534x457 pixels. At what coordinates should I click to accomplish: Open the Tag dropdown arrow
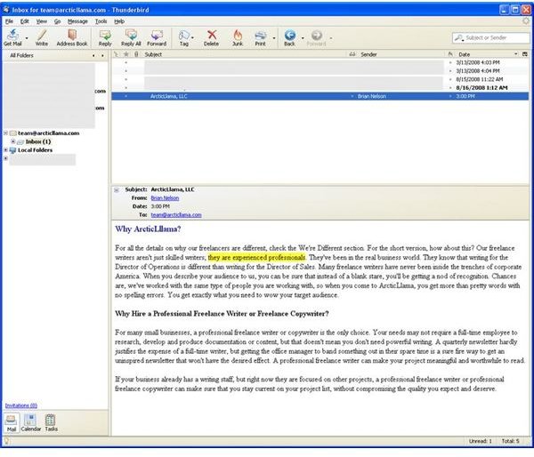193,38
